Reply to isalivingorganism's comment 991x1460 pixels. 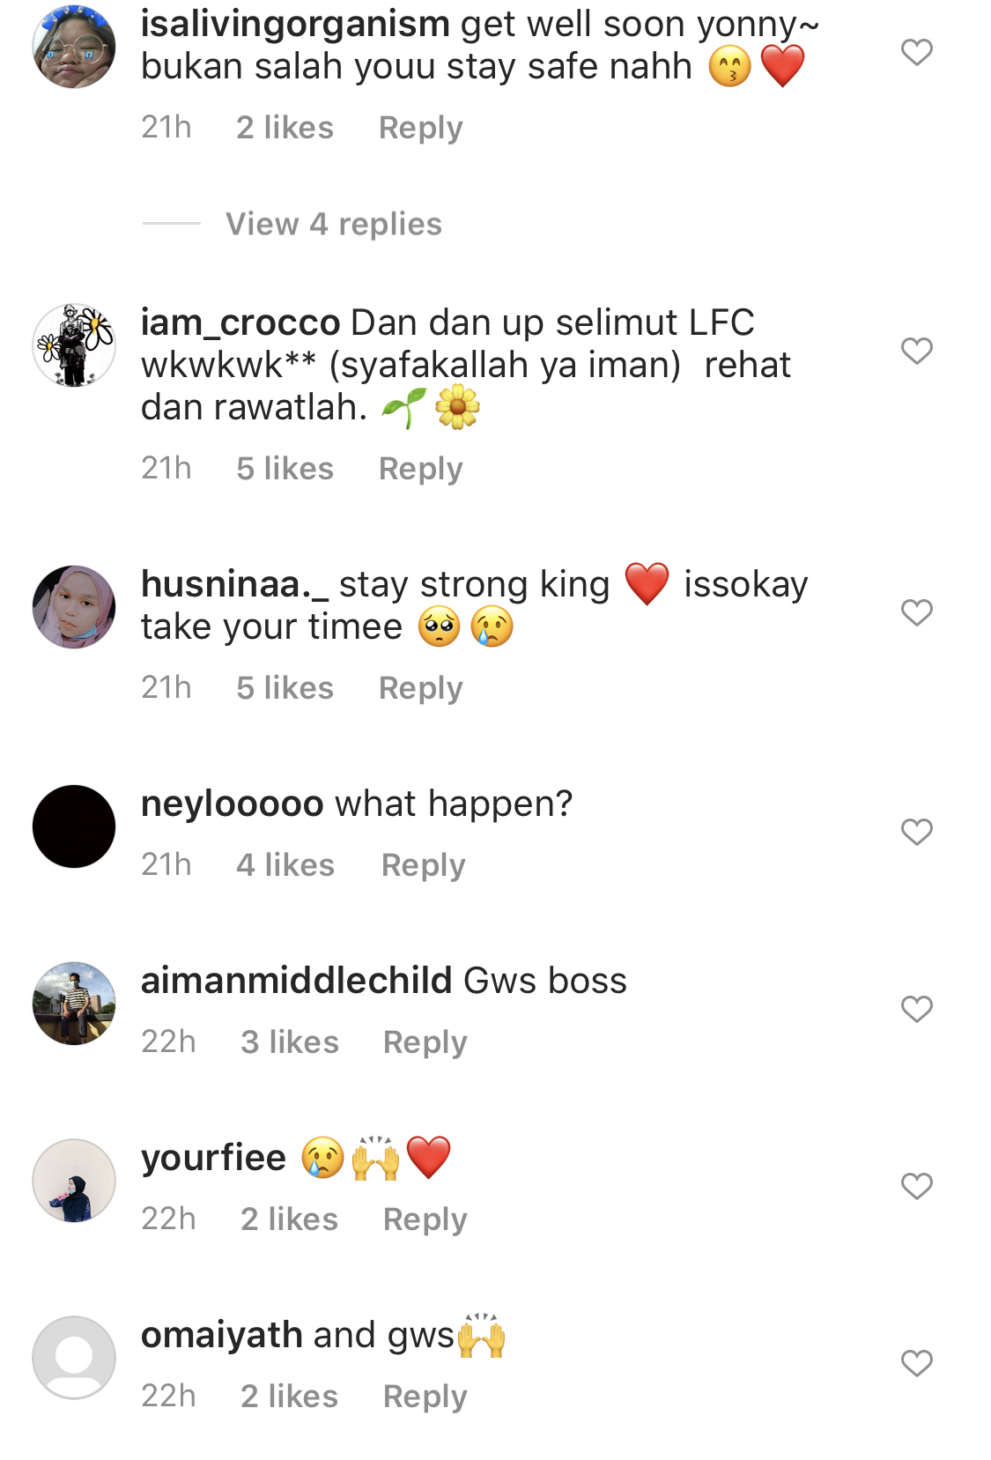[x=420, y=128]
